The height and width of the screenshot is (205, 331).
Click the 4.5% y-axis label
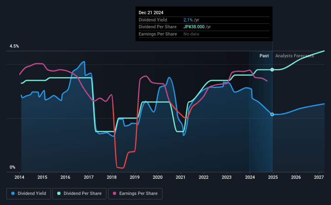(14, 46)
